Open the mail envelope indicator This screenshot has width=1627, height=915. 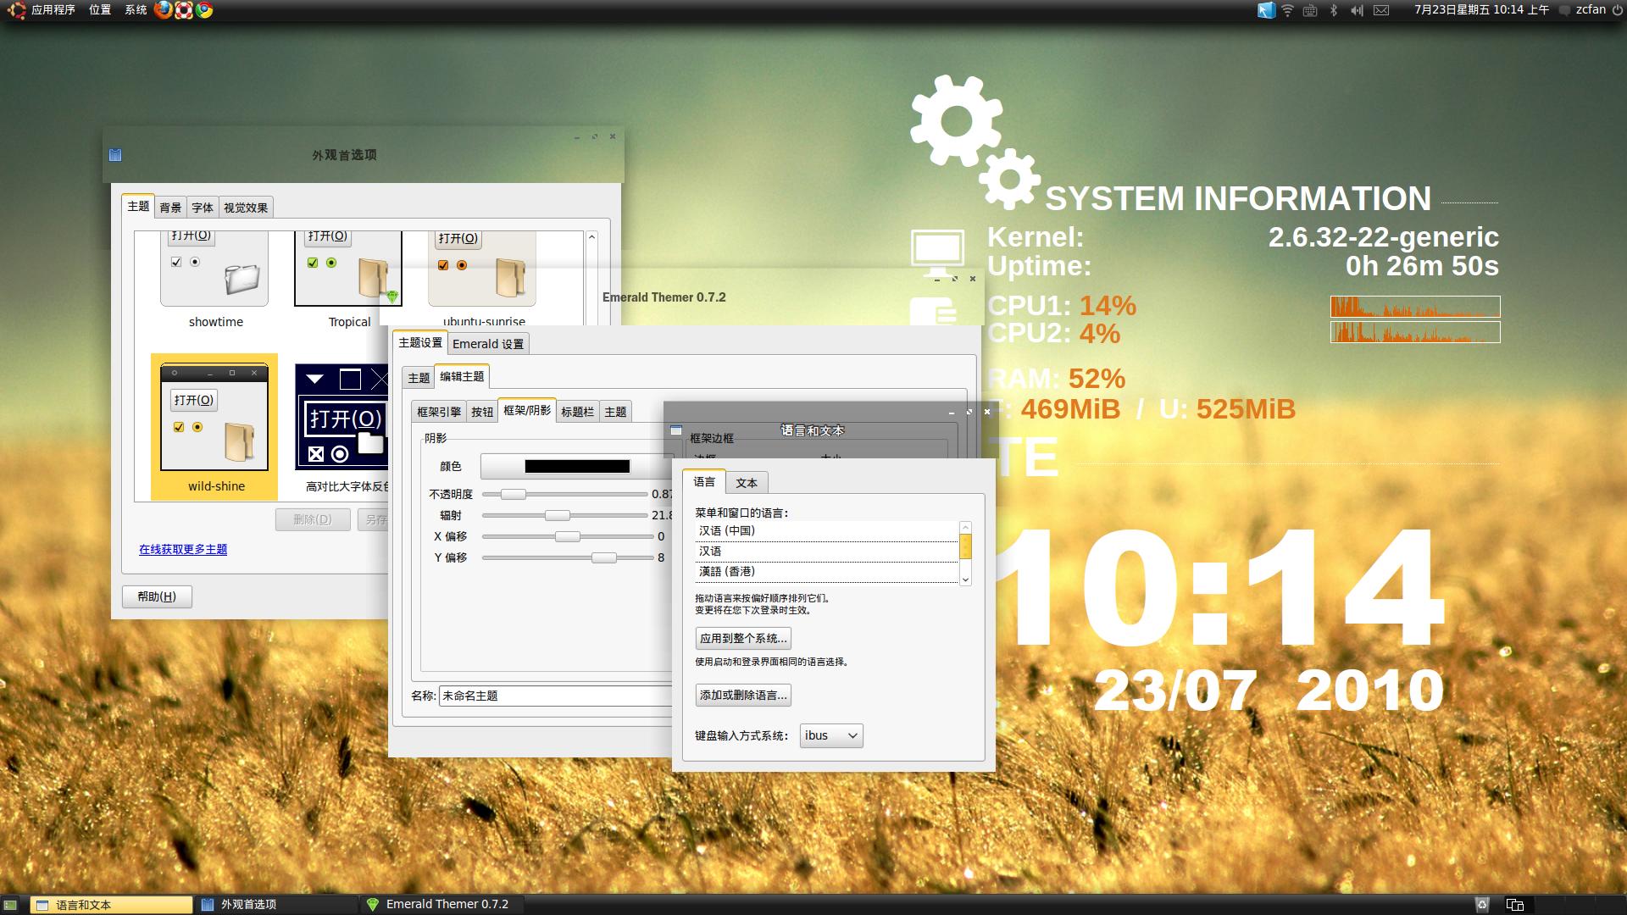coord(1381,10)
